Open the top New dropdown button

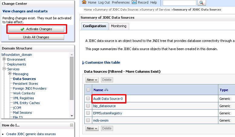point(92,80)
